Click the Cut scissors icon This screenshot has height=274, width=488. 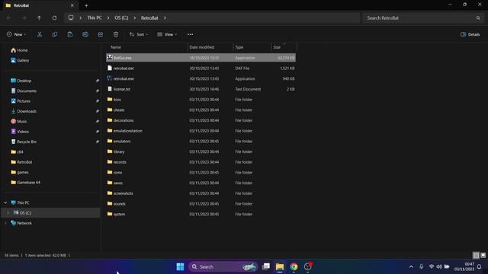click(40, 34)
